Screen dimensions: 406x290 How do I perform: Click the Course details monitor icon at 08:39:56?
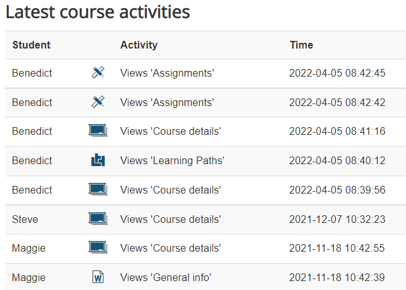[x=98, y=190]
